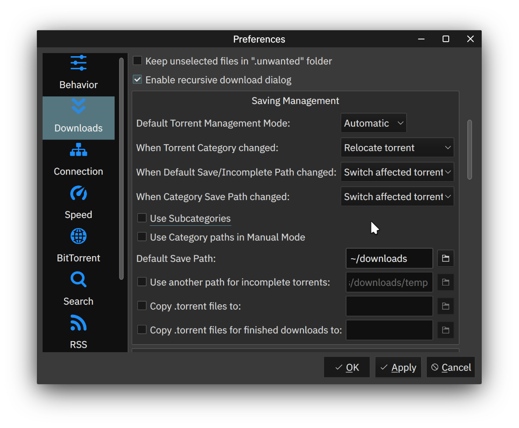Click the Apply button

[x=398, y=367]
